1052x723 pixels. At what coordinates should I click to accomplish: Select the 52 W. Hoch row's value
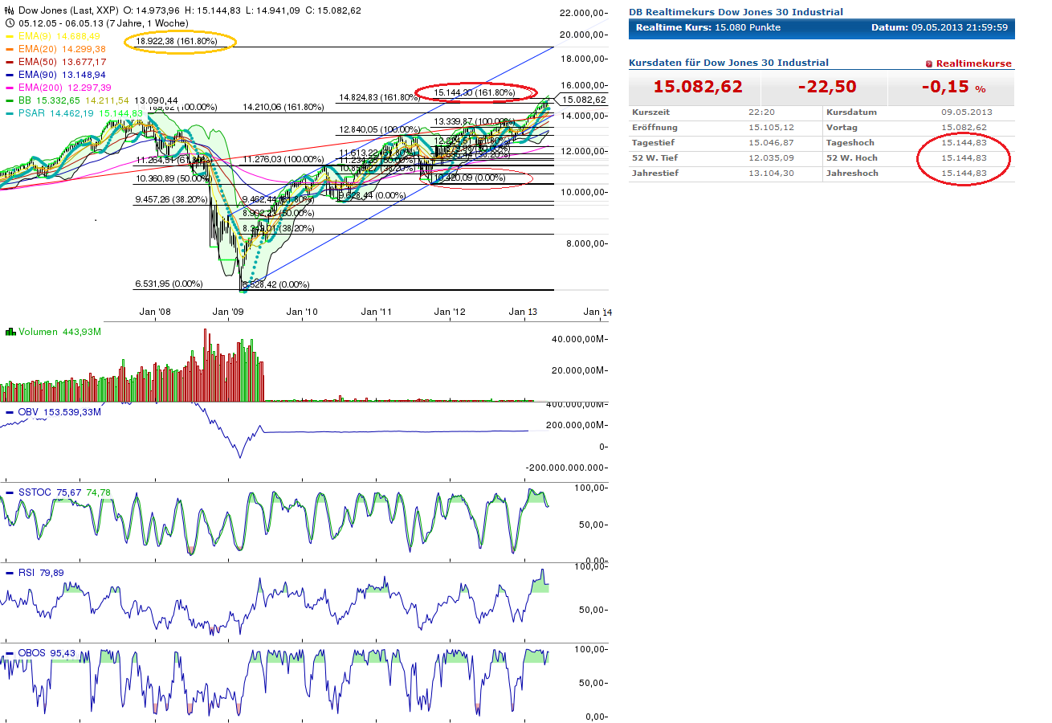[x=965, y=158]
